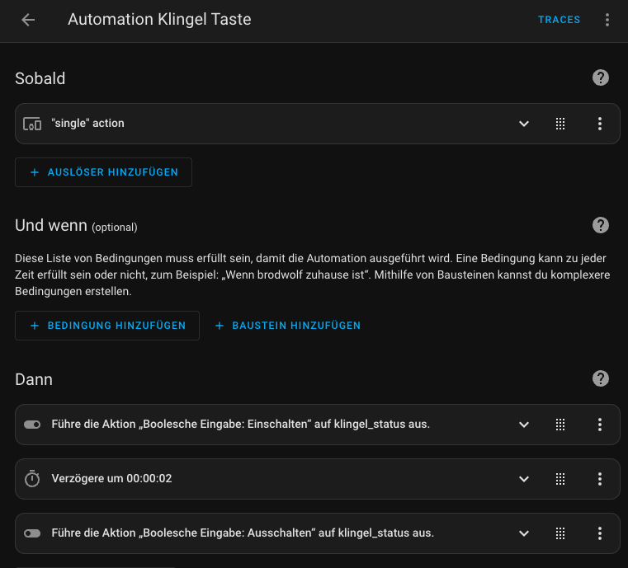Viewport: 628px width, 568px height.
Task: Open help for the Sobald section
Action: point(601,78)
